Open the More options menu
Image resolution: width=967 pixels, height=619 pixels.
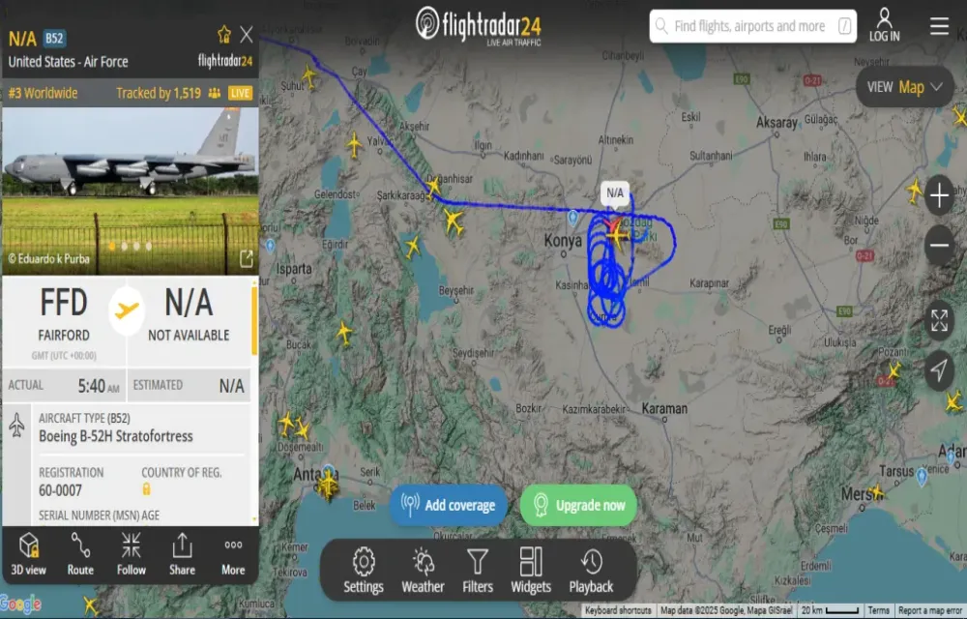click(x=233, y=553)
